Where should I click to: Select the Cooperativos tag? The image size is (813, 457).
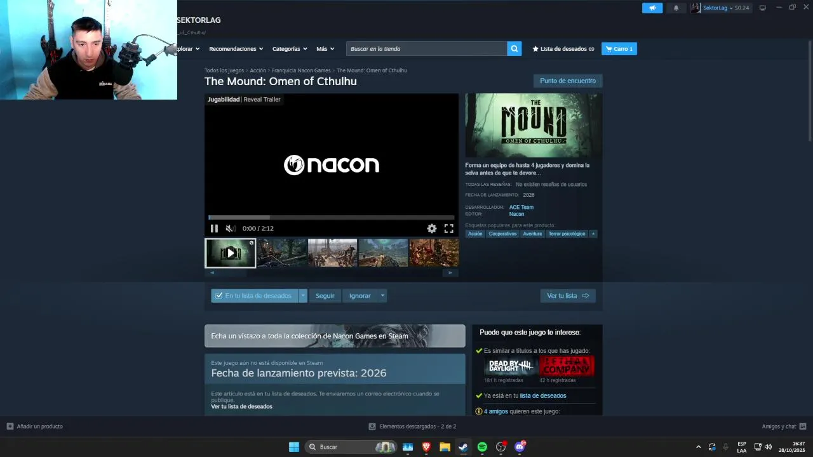(x=502, y=234)
